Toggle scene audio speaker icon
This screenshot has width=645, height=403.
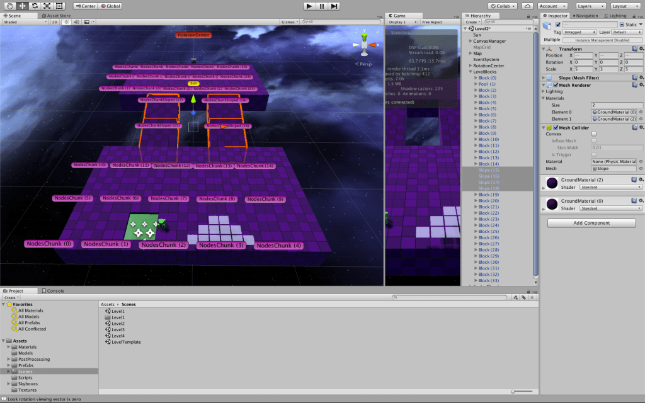75,21
